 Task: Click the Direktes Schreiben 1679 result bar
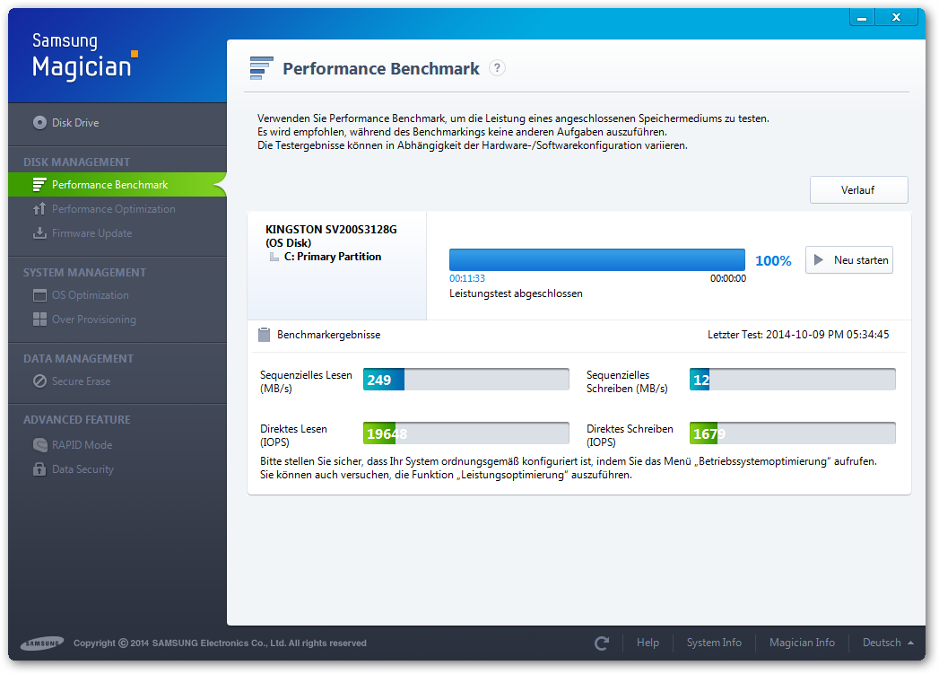pyautogui.click(x=792, y=433)
